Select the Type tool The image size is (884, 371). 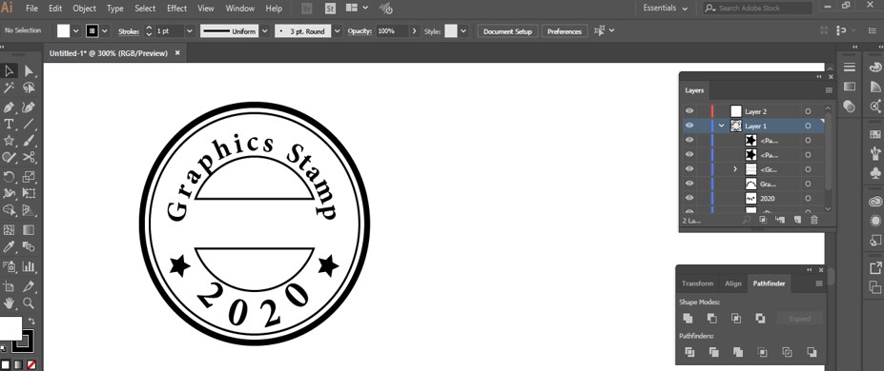click(9, 125)
